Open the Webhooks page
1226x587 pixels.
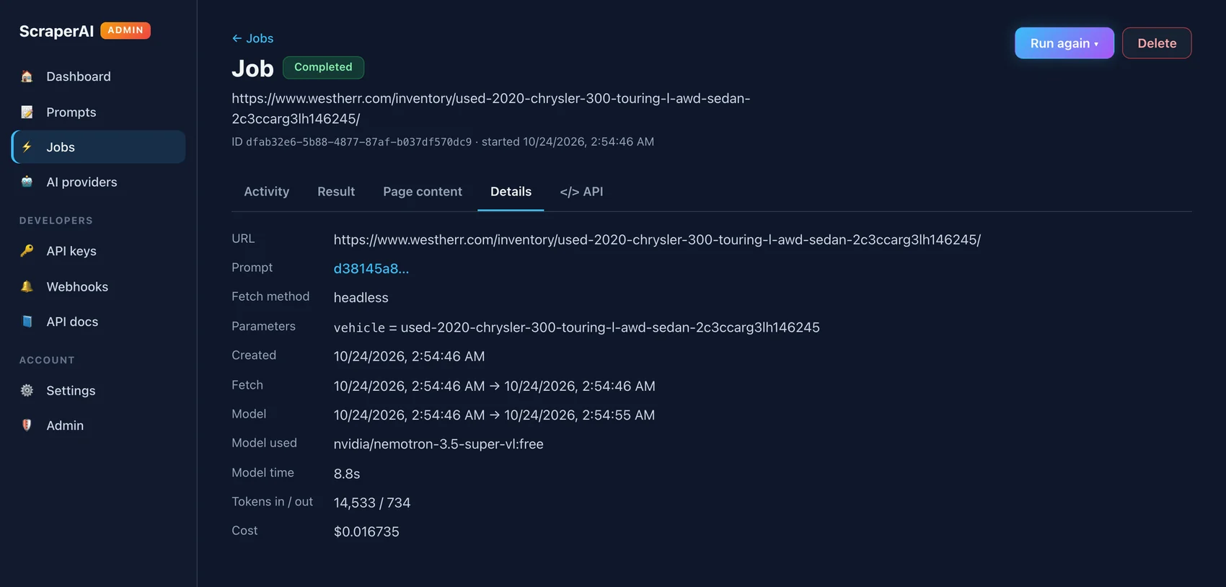point(98,286)
